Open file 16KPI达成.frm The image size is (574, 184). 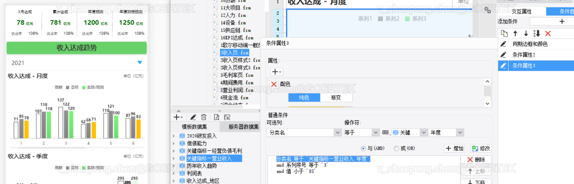237,38
